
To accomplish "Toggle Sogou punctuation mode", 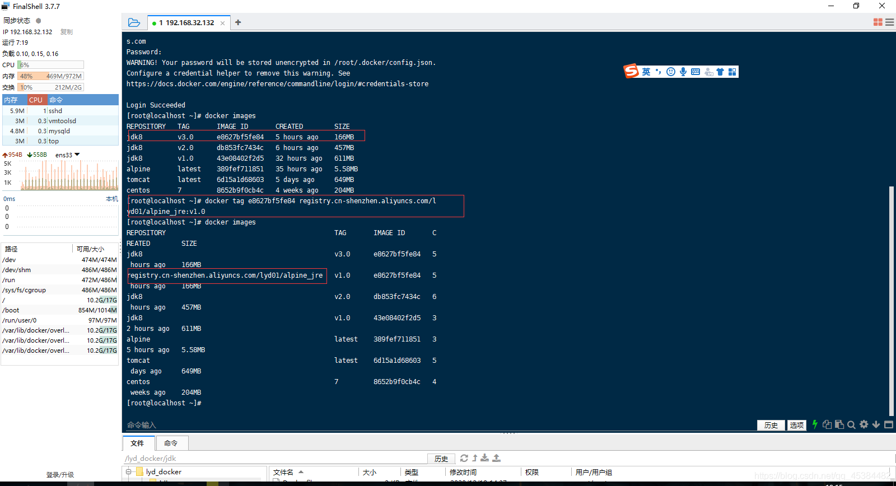I will click(x=659, y=72).
